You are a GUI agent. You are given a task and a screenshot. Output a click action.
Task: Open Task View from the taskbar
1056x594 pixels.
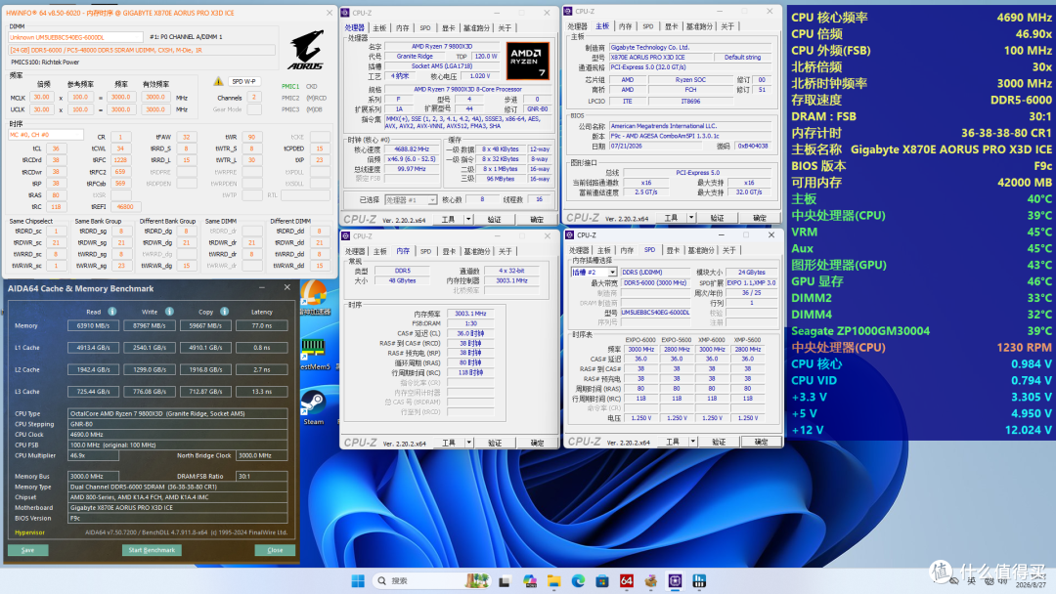(x=504, y=581)
